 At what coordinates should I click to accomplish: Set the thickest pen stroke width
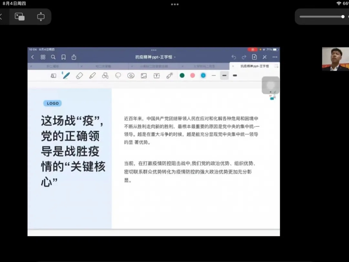tap(235, 76)
